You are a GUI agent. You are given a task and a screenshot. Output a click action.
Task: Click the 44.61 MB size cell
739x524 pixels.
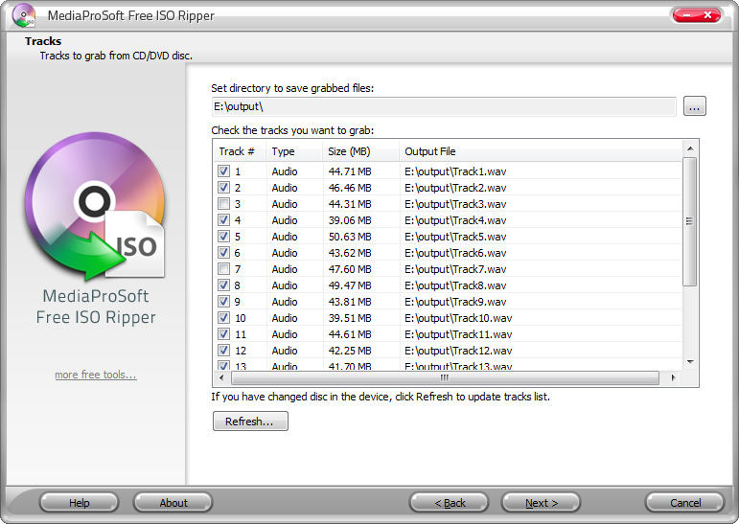click(350, 334)
